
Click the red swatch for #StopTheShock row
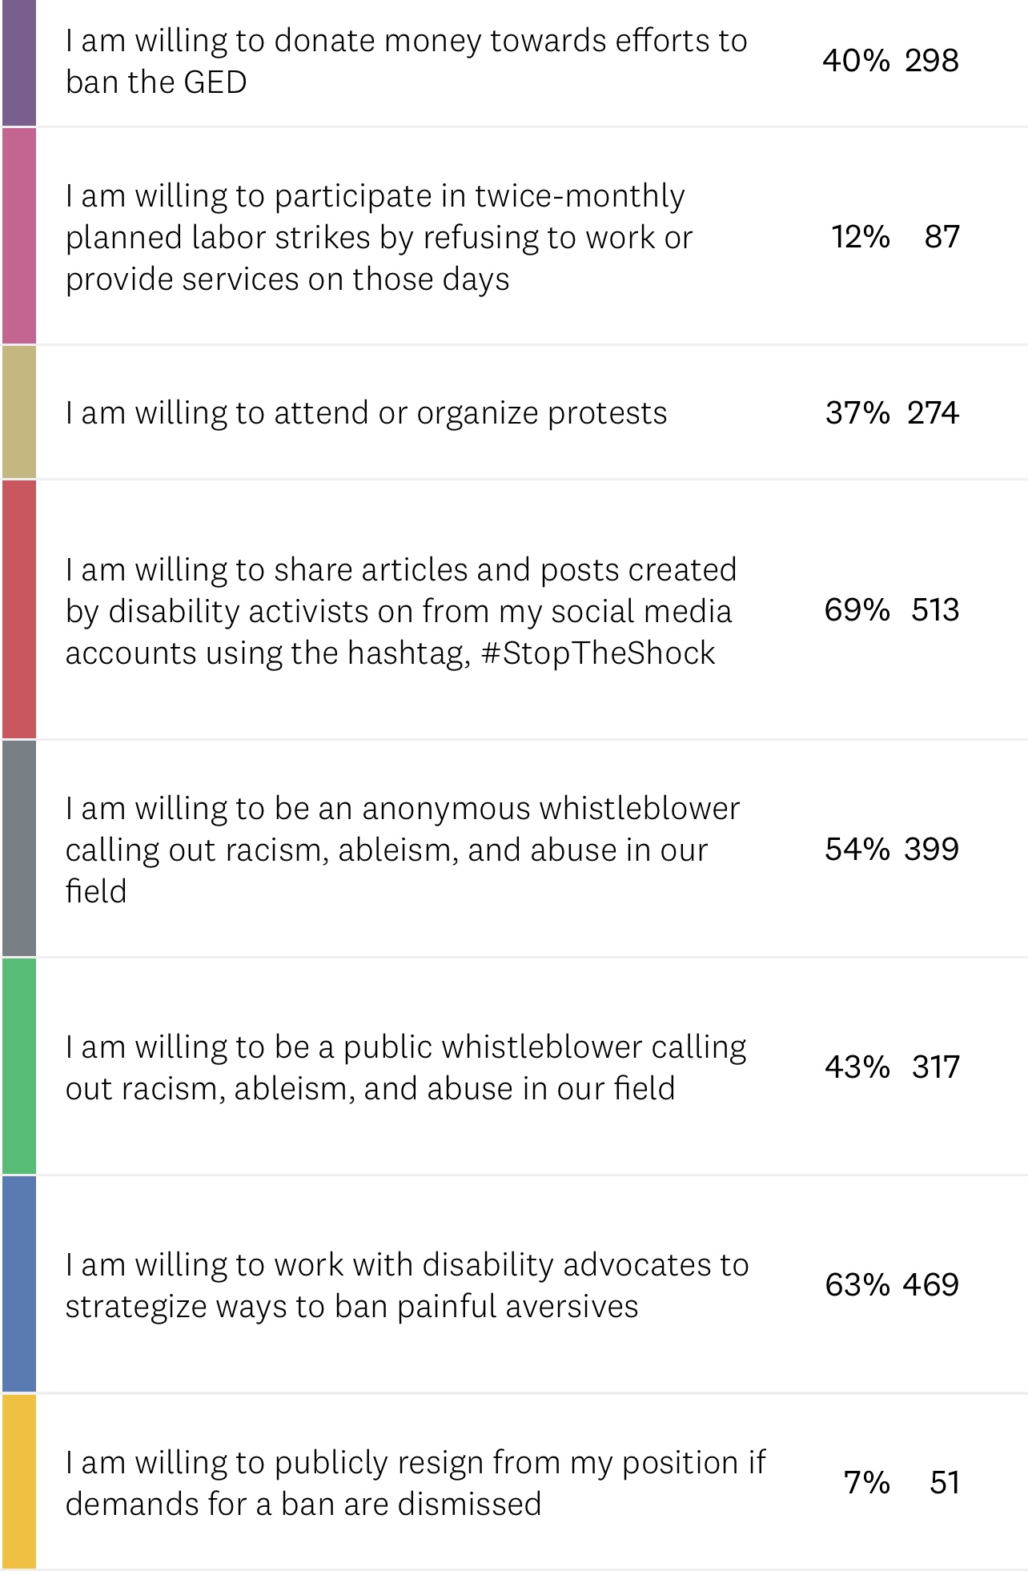coord(19,609)
